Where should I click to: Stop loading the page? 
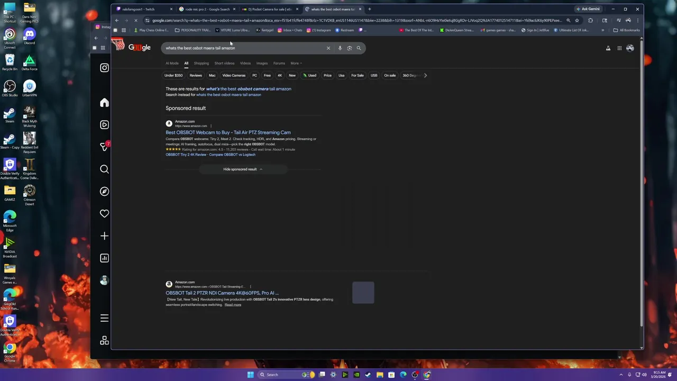click(135, 21)
